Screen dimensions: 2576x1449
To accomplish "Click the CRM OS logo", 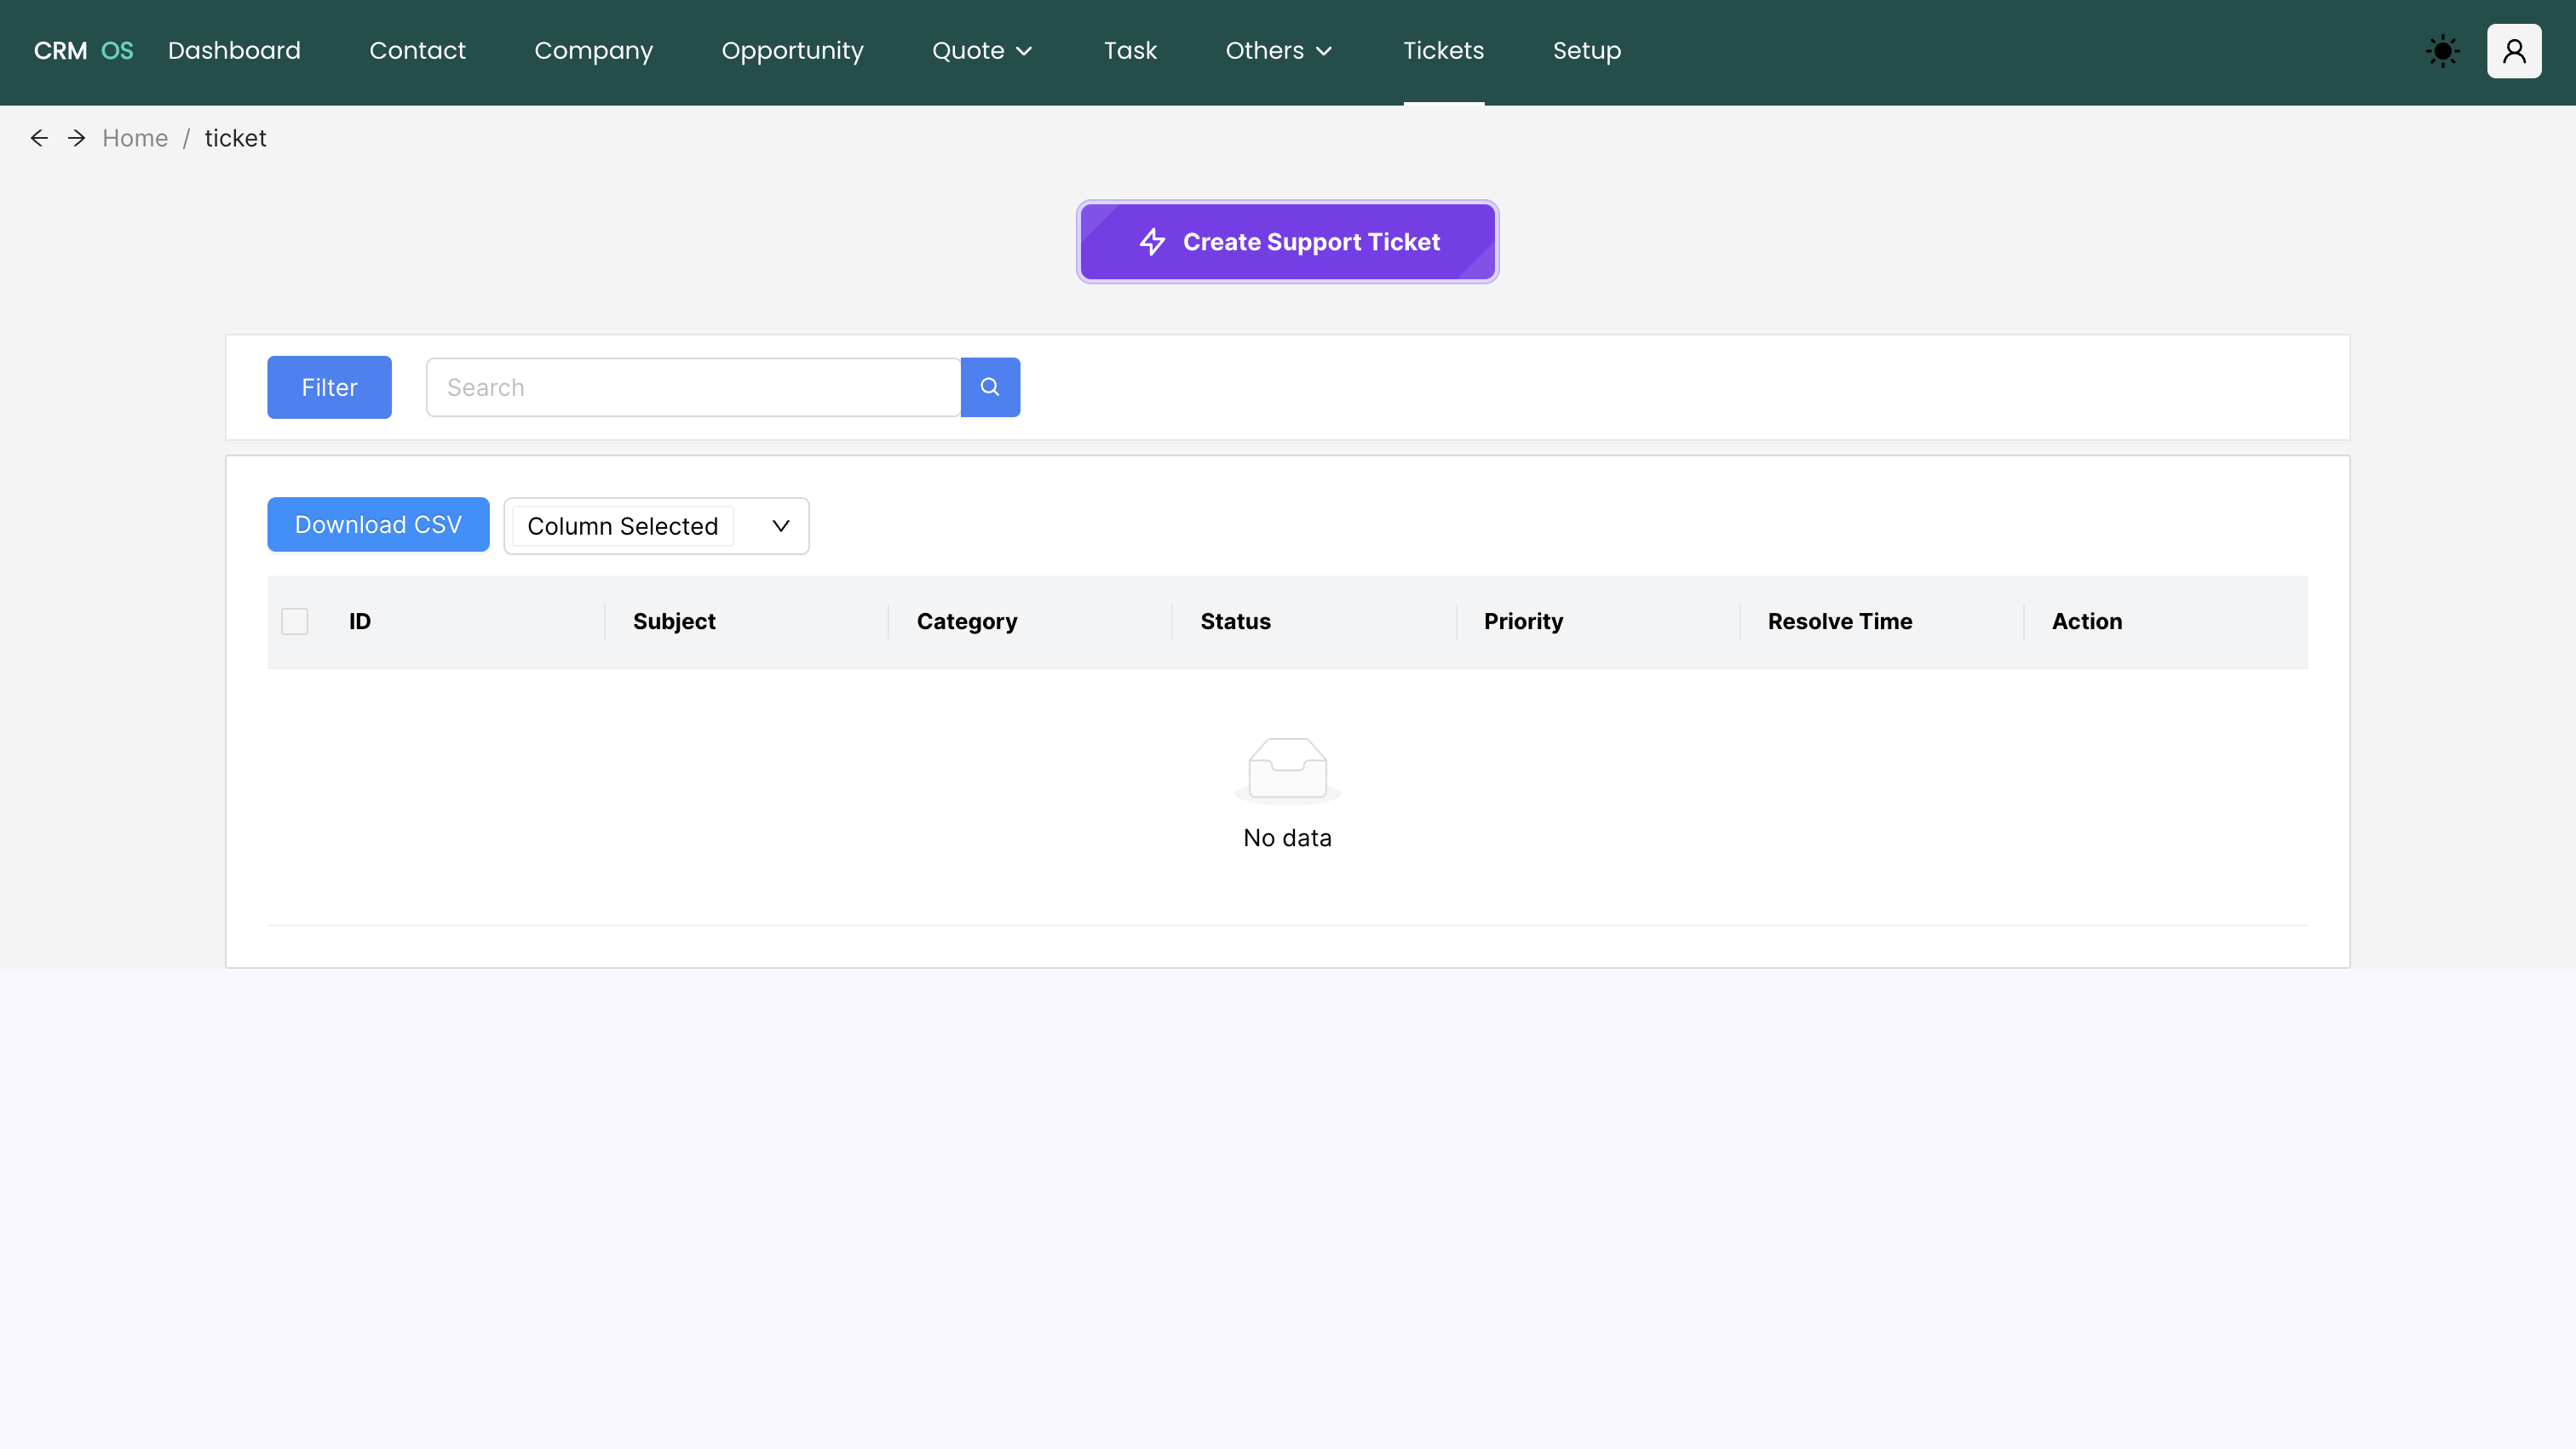I will pos(82,51).
